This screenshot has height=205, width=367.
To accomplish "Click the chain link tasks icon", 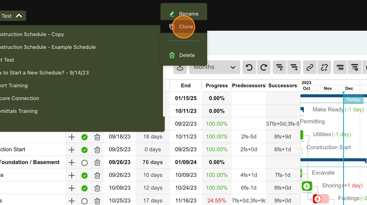I will click(x=310, y=67).
